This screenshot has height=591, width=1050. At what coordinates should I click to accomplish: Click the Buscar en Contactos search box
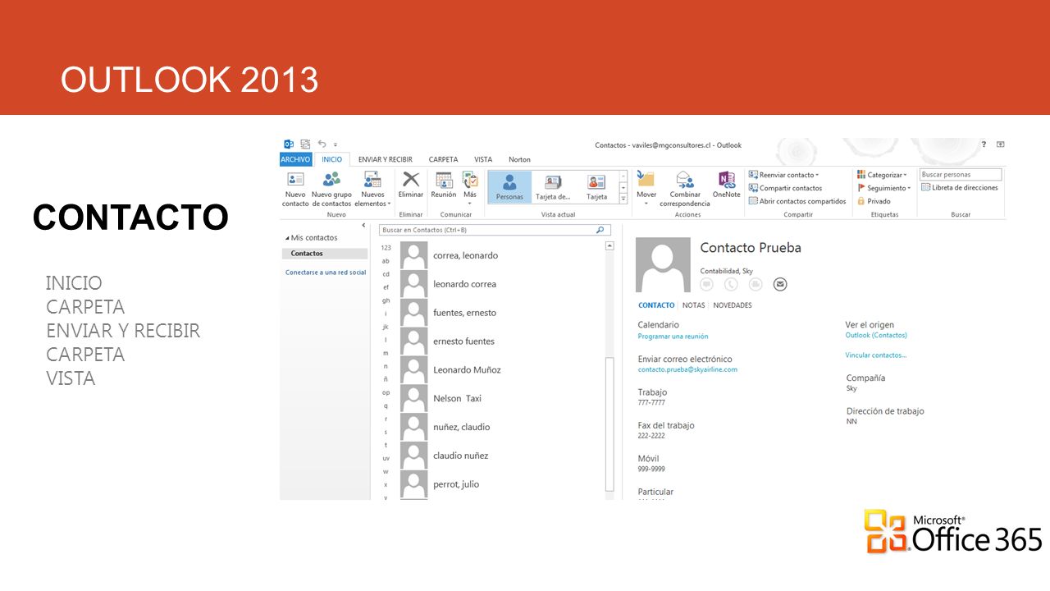[495, 231]
